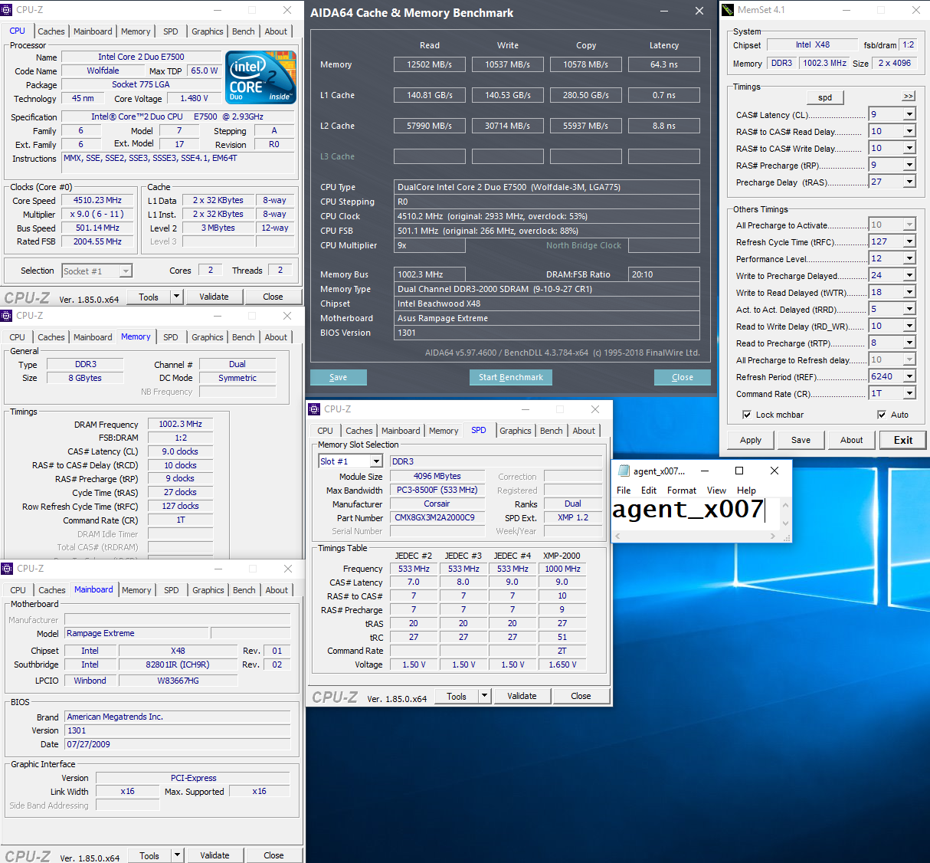Click the Notepad agent_x007 file icon
930x863 pixels.
(x=624, y=471)
